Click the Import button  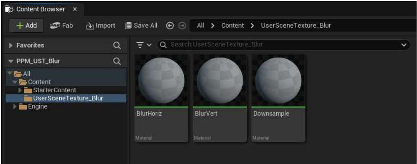coord(100,25)
